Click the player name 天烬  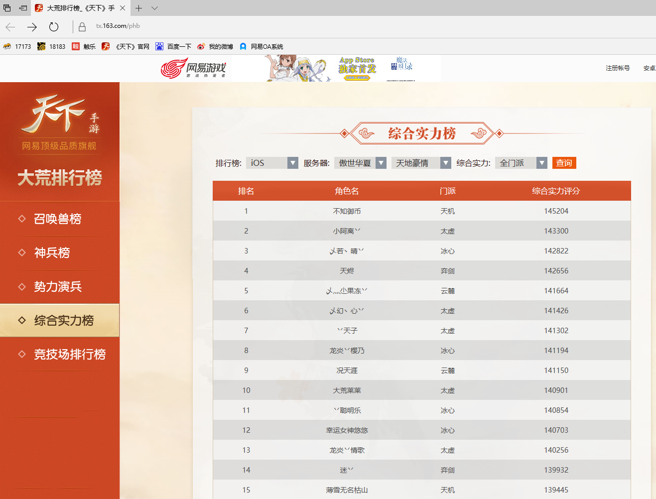(347, 271)
